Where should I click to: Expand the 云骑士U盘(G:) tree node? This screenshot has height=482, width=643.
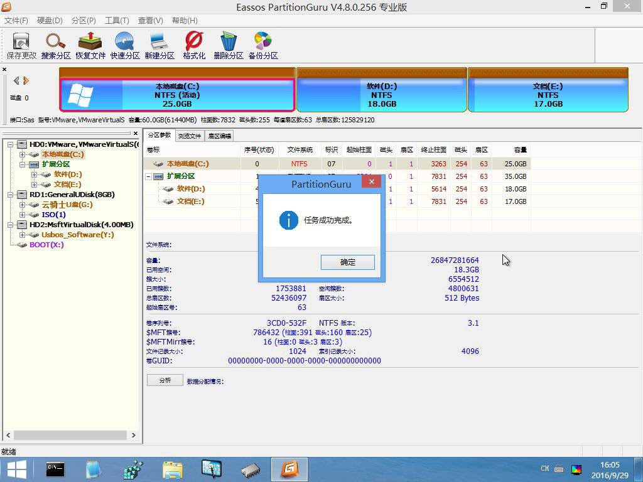22,205
